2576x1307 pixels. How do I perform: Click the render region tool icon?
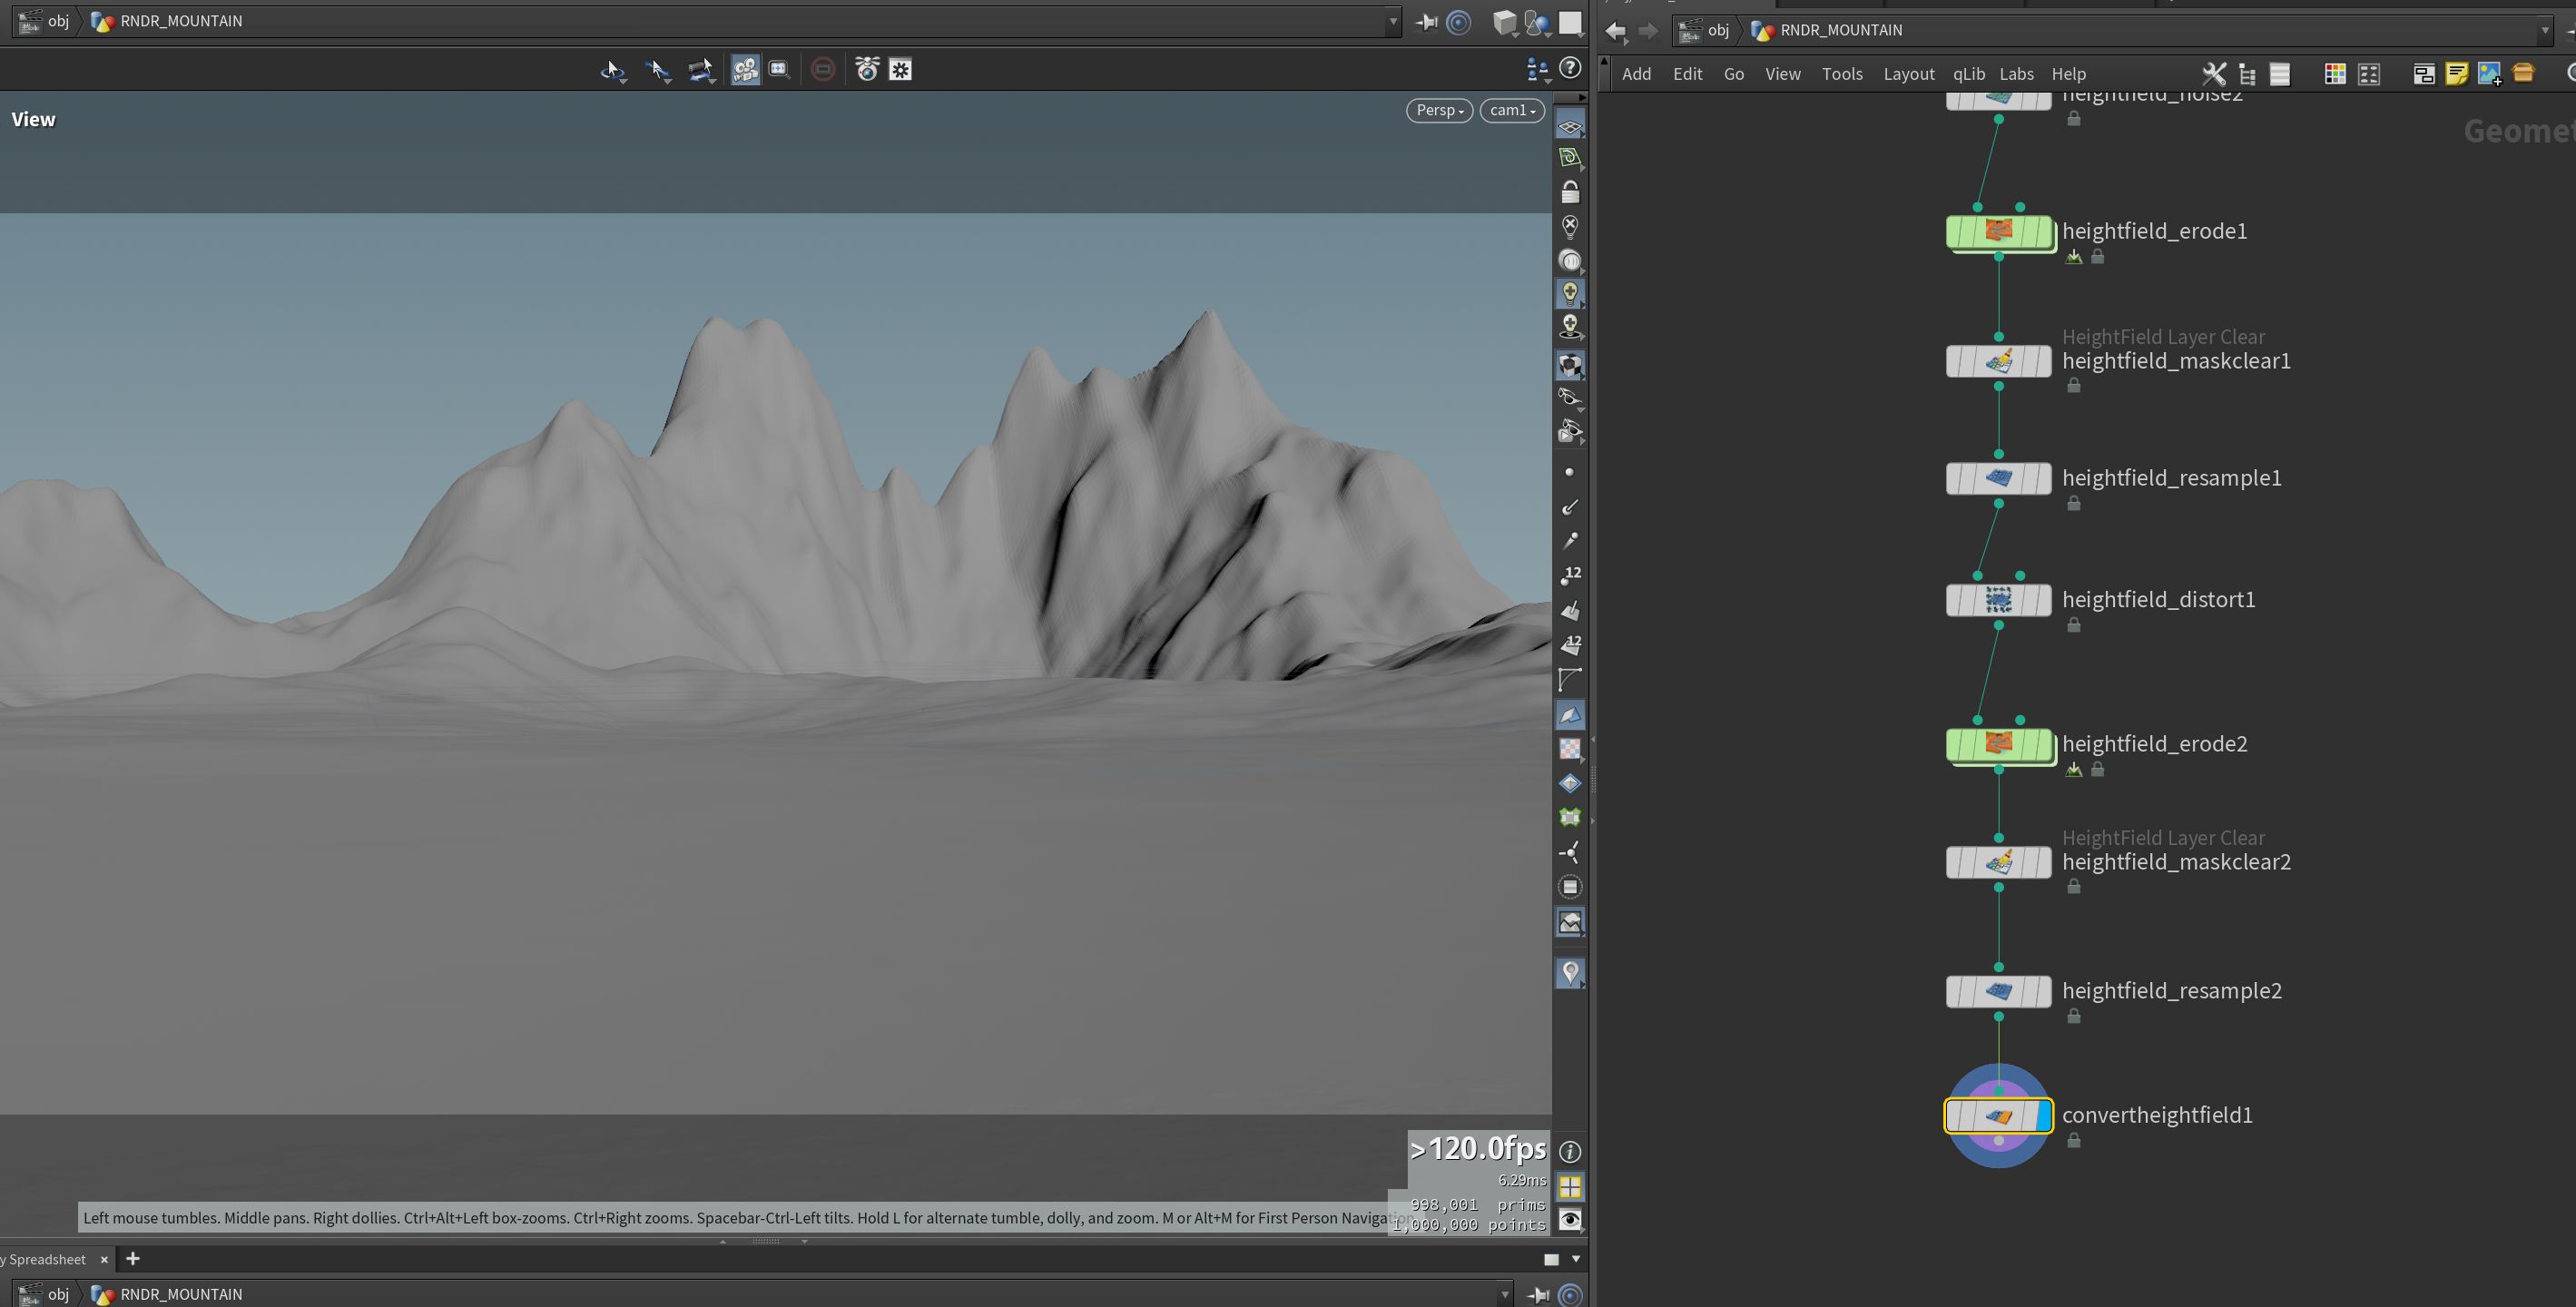[x=779, y=70]
